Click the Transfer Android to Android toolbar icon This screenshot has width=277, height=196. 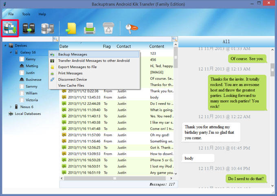tap(29, 28)
